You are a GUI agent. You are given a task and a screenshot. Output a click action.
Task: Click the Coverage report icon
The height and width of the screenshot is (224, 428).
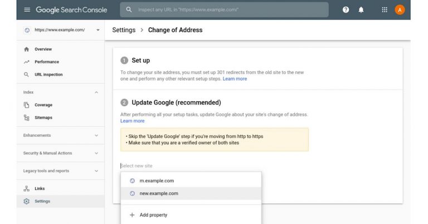(27, 105)
